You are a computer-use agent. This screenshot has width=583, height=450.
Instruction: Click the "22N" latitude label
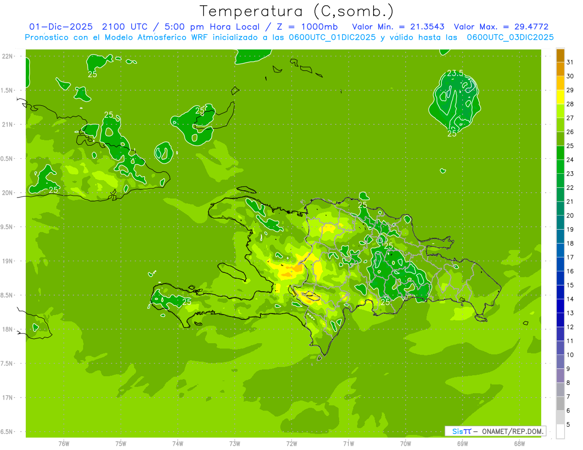coord(7,56)
